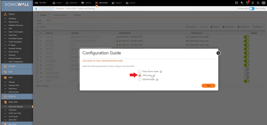Expand the SSL VPN section in sidebar

pyautogui.click(x=16, y=124)
